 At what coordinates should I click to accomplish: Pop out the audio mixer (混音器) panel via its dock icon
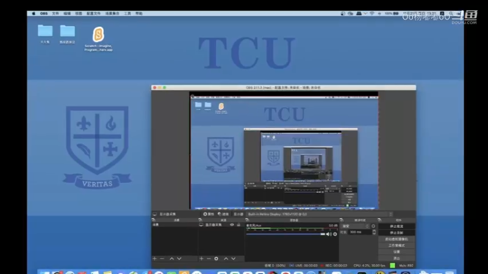247,220
